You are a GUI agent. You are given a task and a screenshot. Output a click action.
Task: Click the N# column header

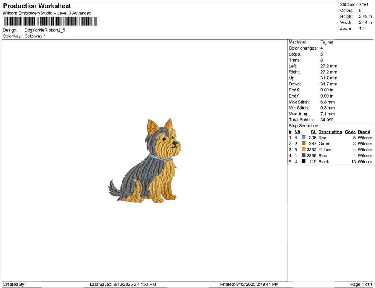pos(297,132)
